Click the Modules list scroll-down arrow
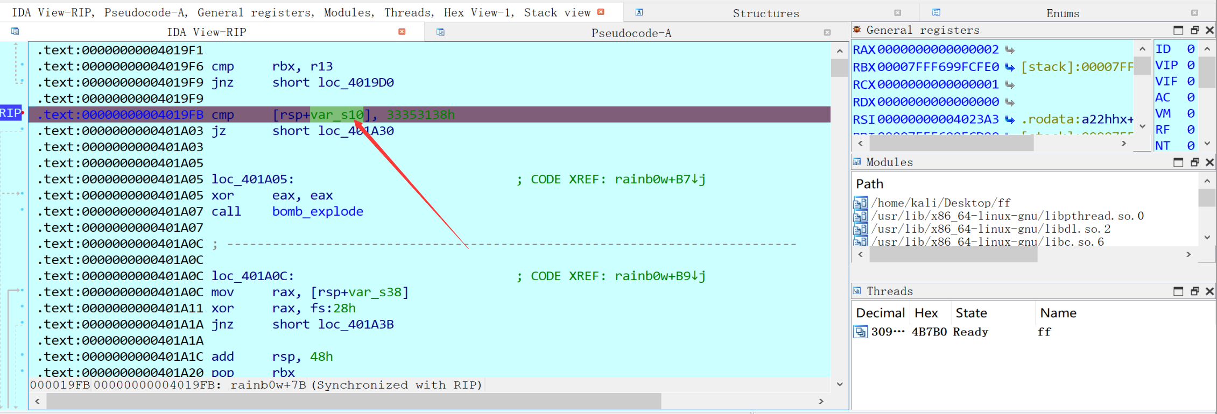Image resolution: width=1217 pixels, height=414 pixels. click(1207, 237)
